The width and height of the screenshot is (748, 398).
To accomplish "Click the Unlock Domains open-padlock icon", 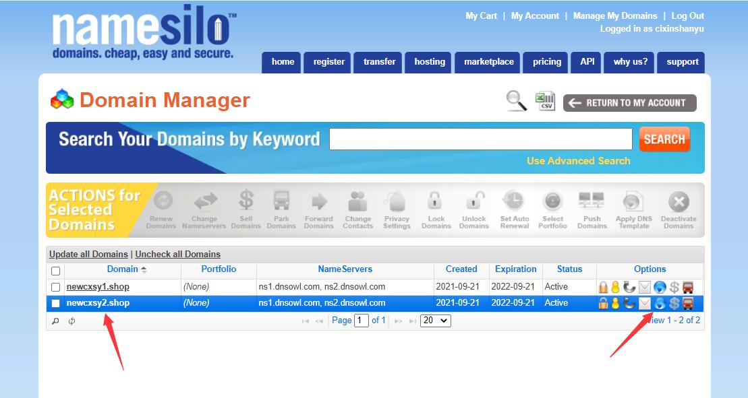I will [x=475, y=201].
